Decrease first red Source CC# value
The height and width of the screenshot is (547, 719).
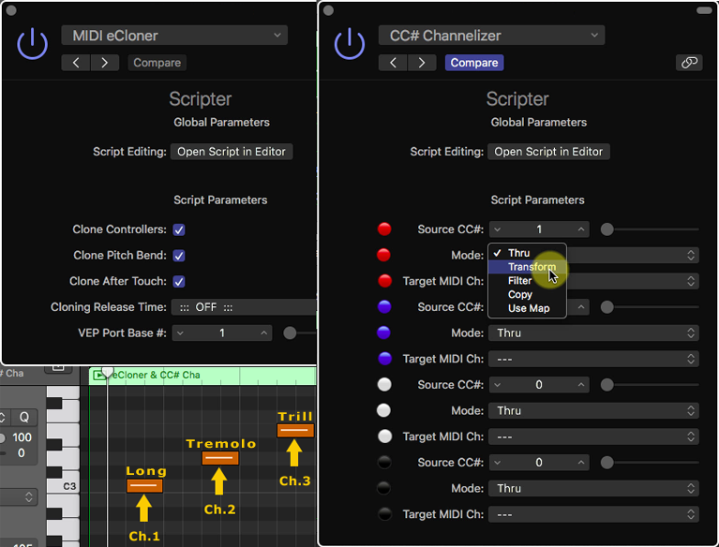pos(498,229)
